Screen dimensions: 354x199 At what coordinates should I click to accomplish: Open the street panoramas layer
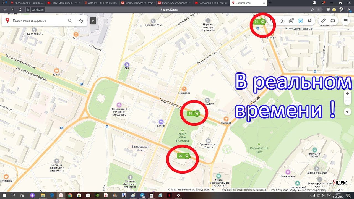tap(282, 20)
